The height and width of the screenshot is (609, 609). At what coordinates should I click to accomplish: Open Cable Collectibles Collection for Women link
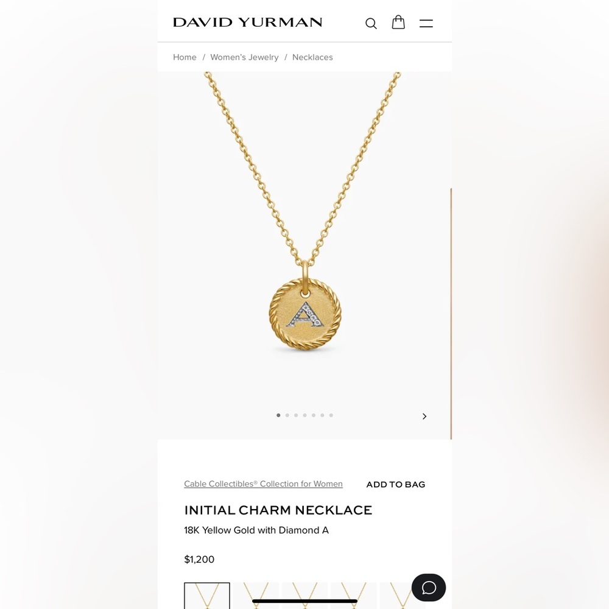click(263, 484)
